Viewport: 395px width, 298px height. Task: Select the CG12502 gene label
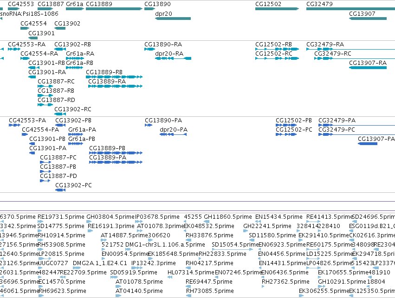point(268,4)
